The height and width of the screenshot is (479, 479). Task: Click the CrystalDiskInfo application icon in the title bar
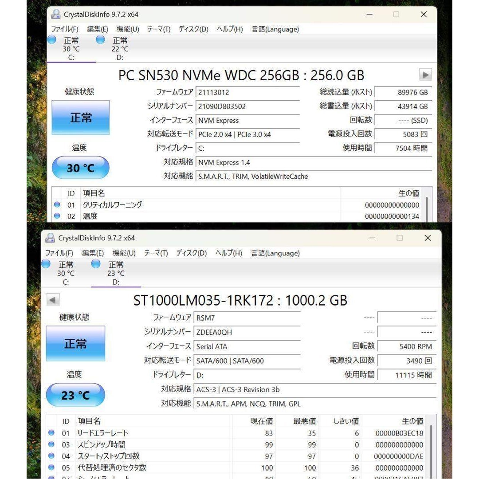pyautogui.click(x=55, y=14)
